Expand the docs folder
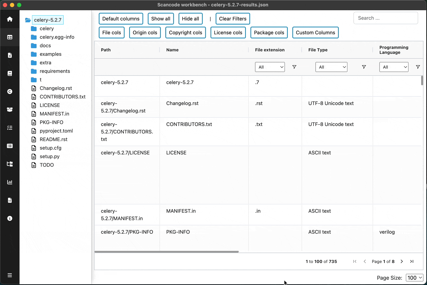 click(x=34, y=46)
